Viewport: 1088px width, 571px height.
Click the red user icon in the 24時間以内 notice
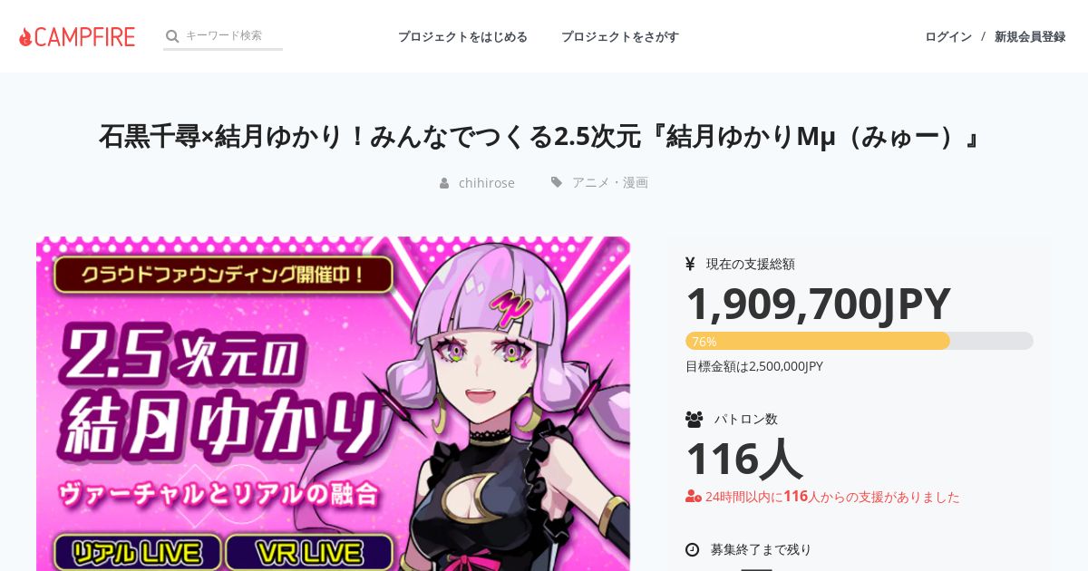(694, 497)
